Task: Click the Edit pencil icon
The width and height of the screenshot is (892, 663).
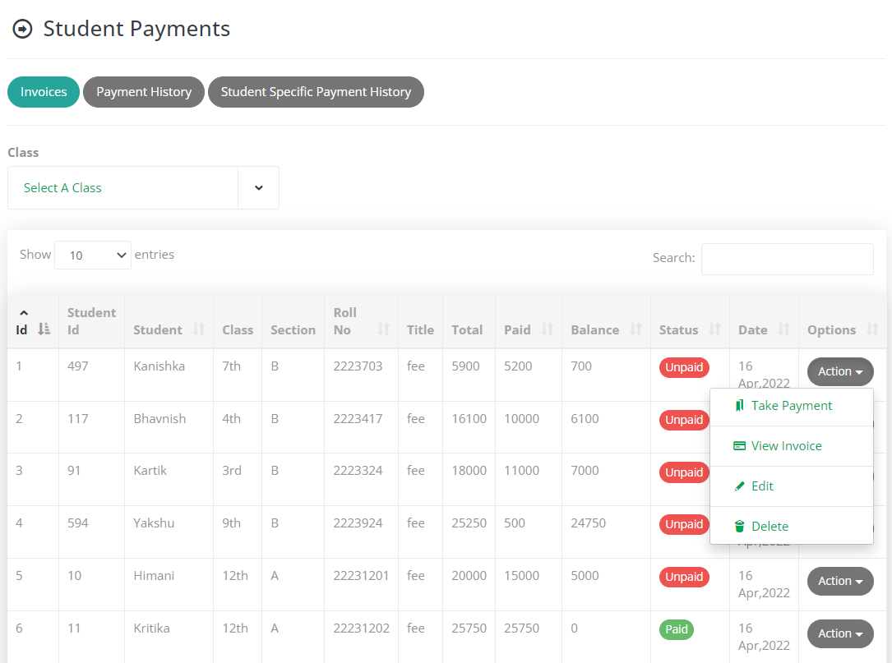Action: 740,486
